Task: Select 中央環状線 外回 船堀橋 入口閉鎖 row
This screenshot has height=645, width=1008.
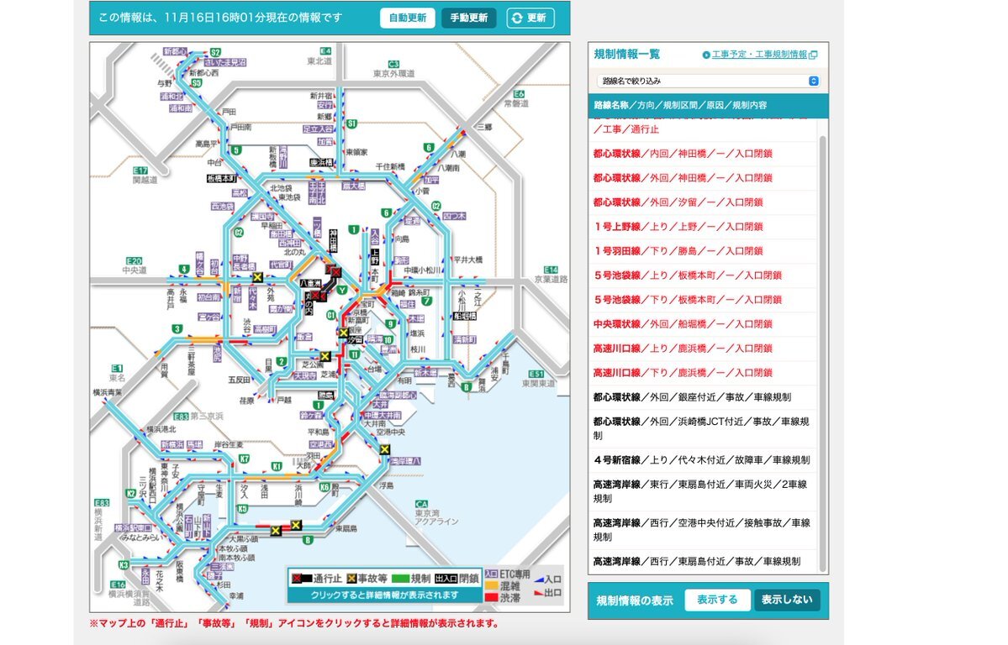Action: click(704, 324)
